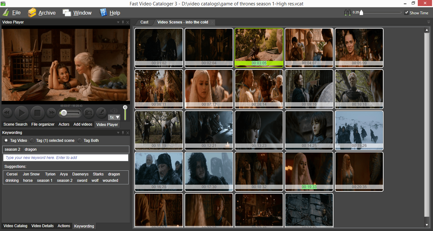
Task: Open Video Player panel options dropdown arrow
Action: point(118,22)
